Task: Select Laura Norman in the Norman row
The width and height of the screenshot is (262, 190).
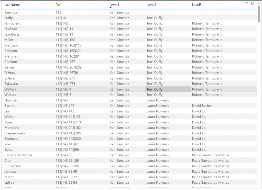Action: 158,100
